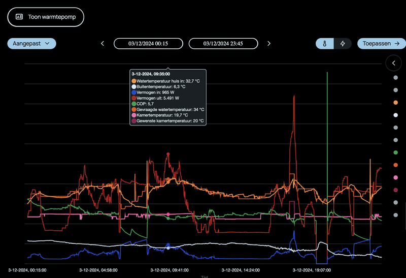Toggle white Buitentemperatuur legend dot
This screenshot has height=278, width=406.
point(396,115)
